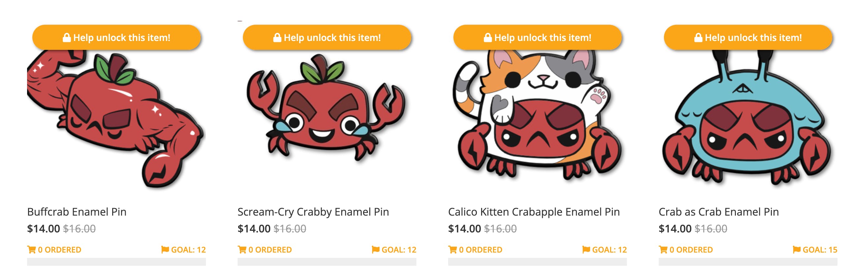The height and width of the screenshot is (278, 856).
Task: Click the cart icon under Crab as Crab Pin
Action: (x=663, y=250)
